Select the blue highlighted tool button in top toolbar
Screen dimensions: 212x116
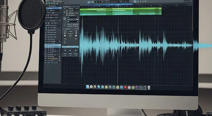point(89,2)
